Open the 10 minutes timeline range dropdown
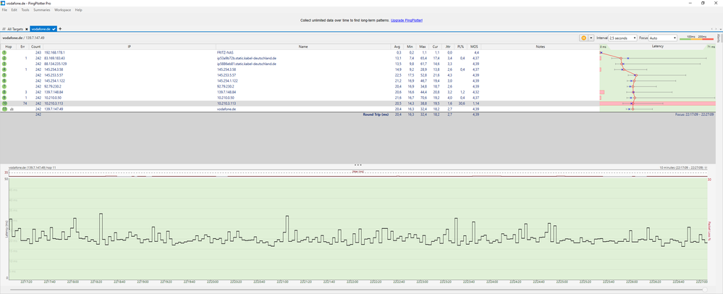 706,167
